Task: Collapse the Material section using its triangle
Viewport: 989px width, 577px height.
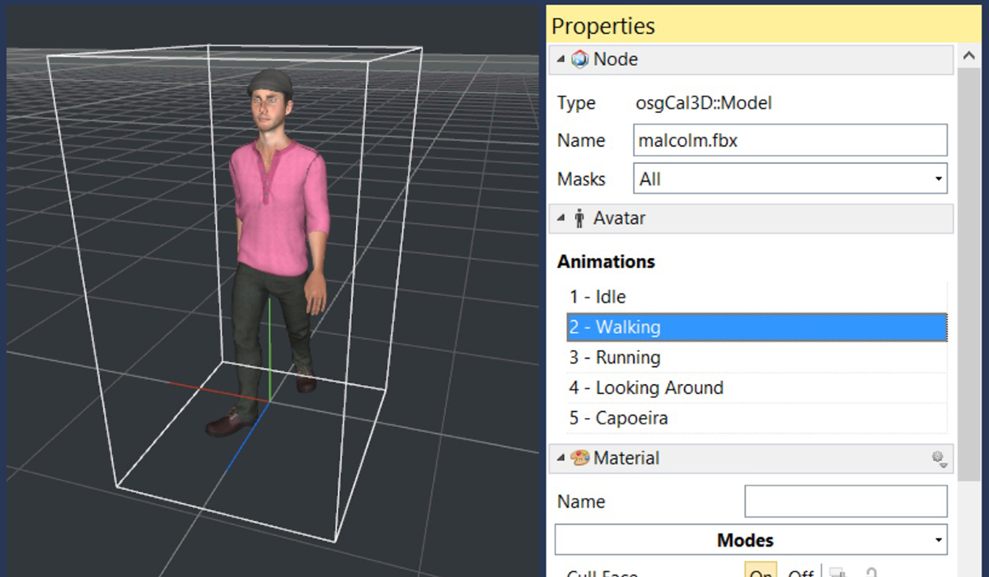Action: [x=561, y=458]
